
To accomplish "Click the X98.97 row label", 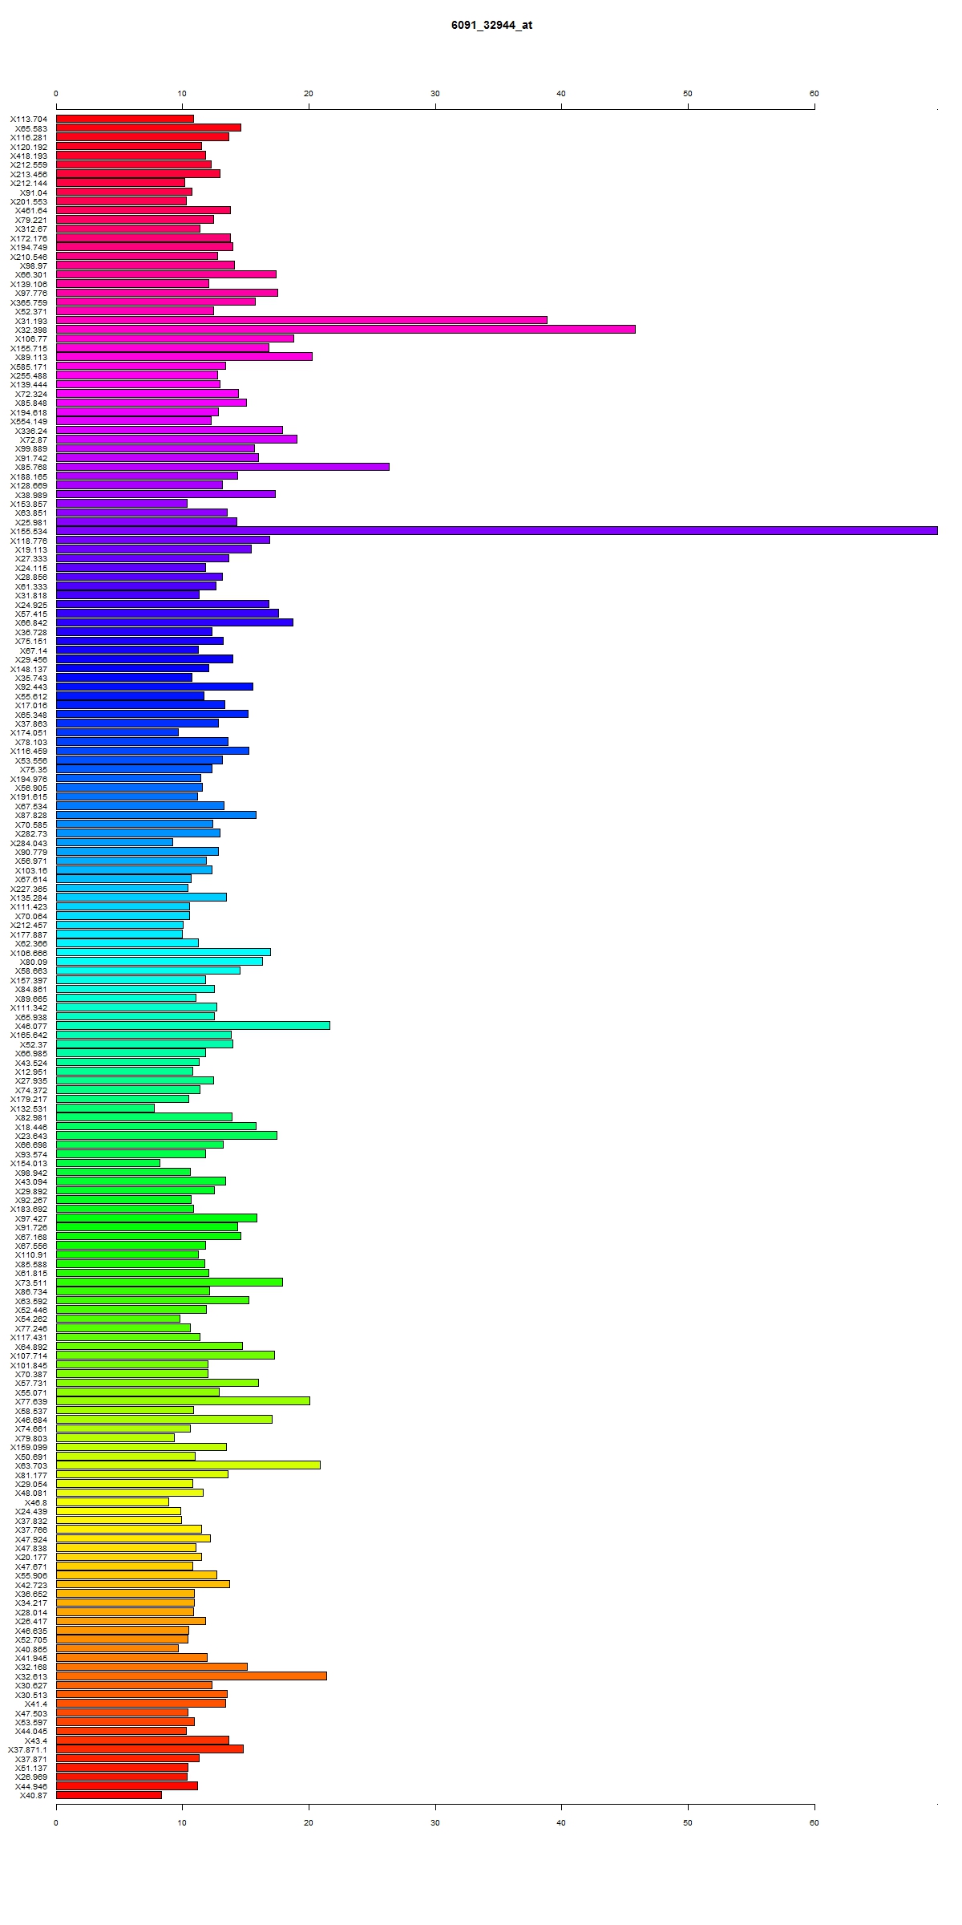I will coord(34,266).
